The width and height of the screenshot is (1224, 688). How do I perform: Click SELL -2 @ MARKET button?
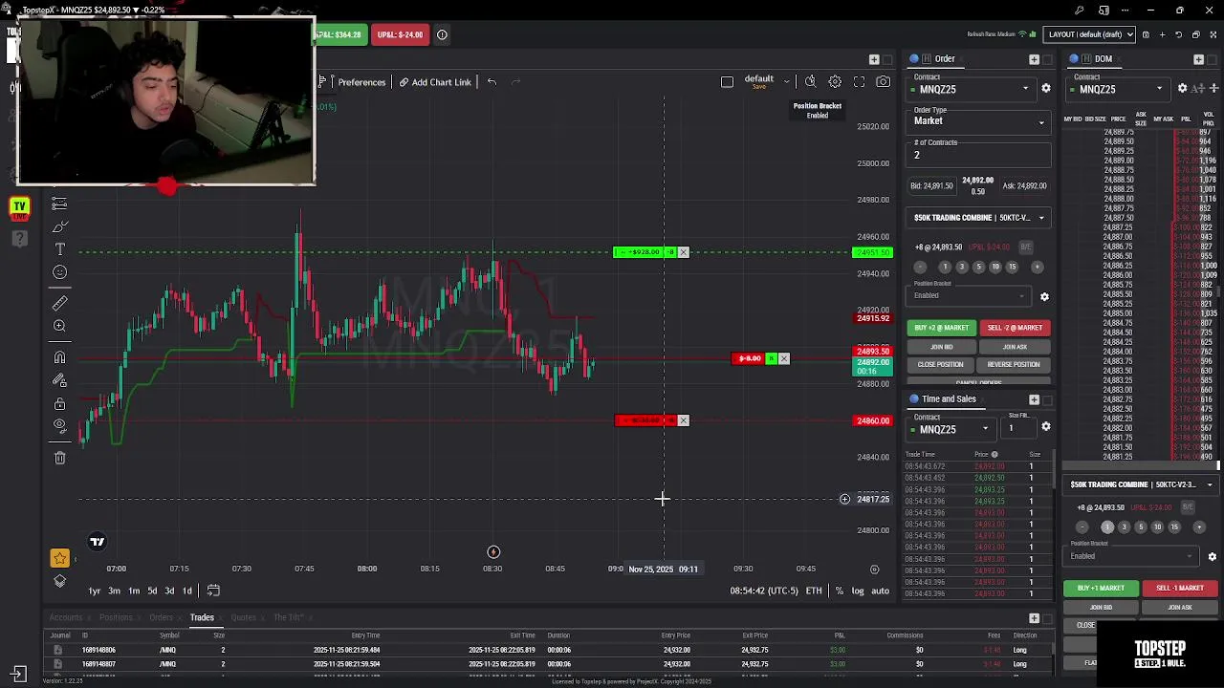pyautogui.click(x=1015, y=328)
